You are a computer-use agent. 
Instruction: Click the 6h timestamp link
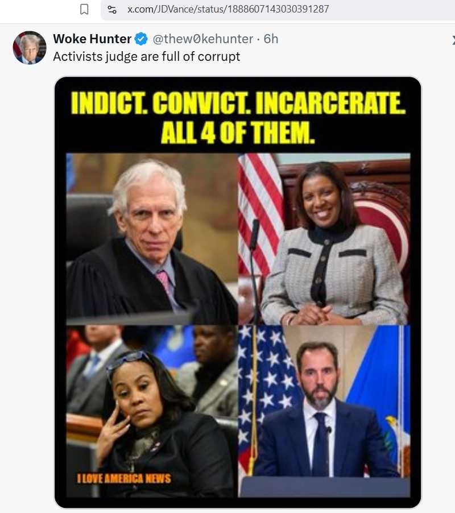(271, 39)
